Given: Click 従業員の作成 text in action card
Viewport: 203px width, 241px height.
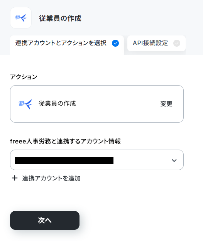Looking at the screenshot, I should click(x=57, y=104).
